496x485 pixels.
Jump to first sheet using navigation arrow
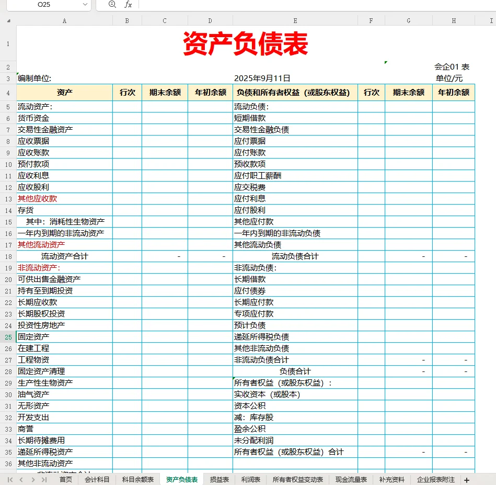[x=10, y=480]
